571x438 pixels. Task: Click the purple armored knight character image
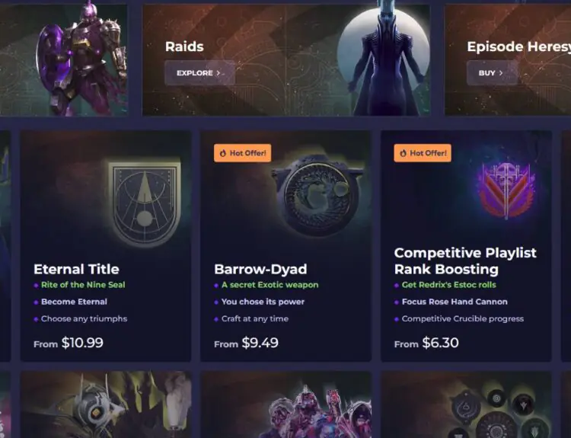(81, 59)
